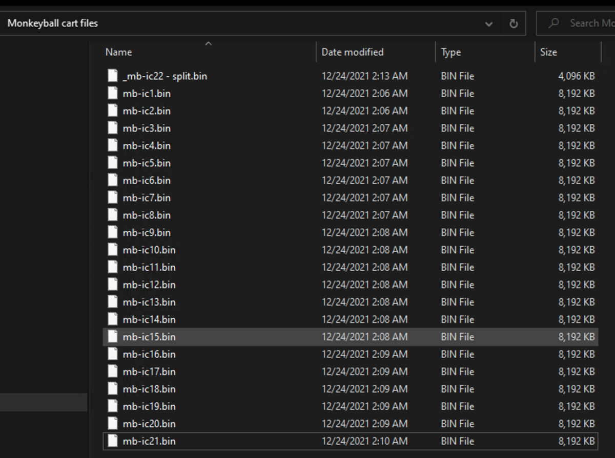Click the file icon next to mb-ic21.bin
615x458 pixels.
(x=113, y=441)
